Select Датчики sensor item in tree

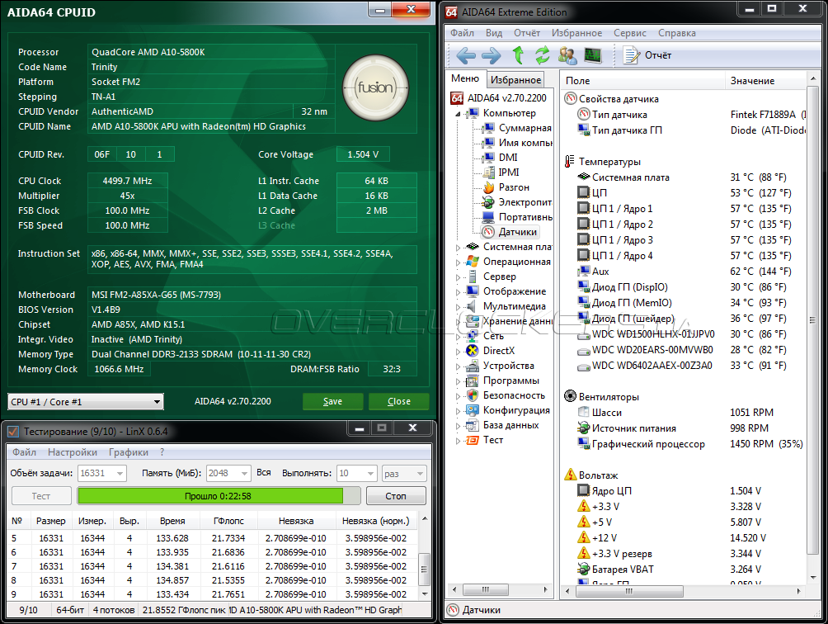tap(517, 232)
